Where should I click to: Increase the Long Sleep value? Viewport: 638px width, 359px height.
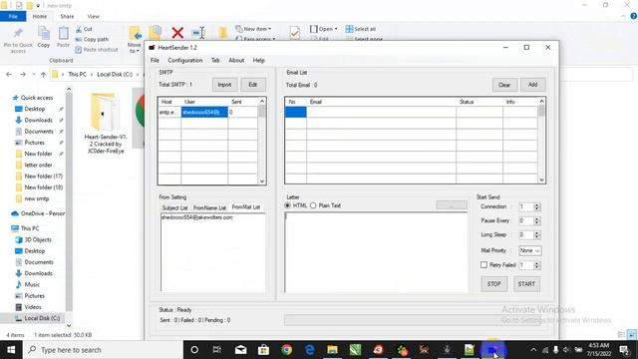click(x=536, y=232)
